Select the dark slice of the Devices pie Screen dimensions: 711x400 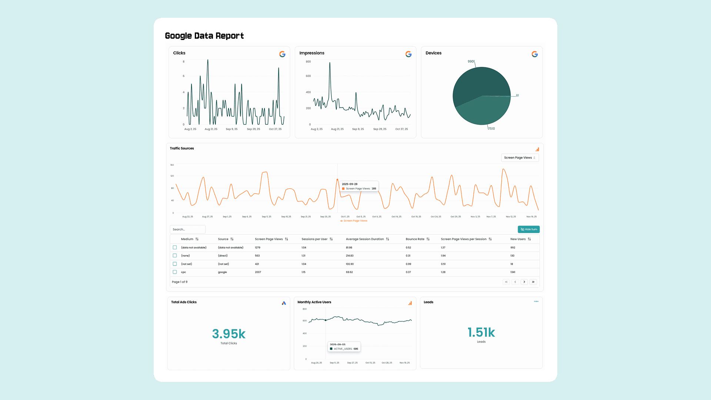tap(481, 81)
